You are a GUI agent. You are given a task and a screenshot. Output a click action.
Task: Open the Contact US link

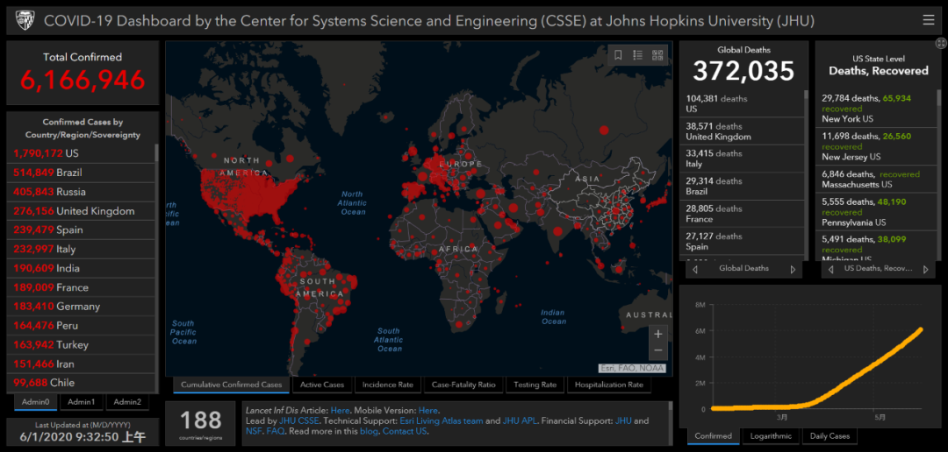pyautogui.click(x=405, y=432)
